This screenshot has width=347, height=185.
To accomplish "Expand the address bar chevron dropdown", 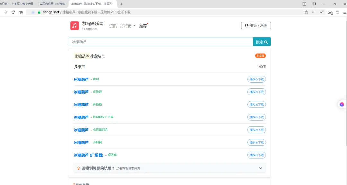I will point(321,12).
